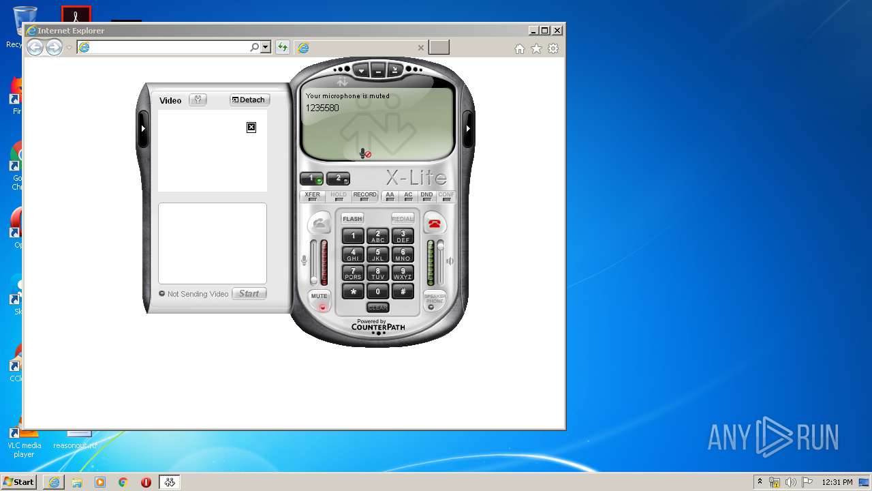
Task: Dial digit 8 TUV on keypad
Action: click(378, 273)
